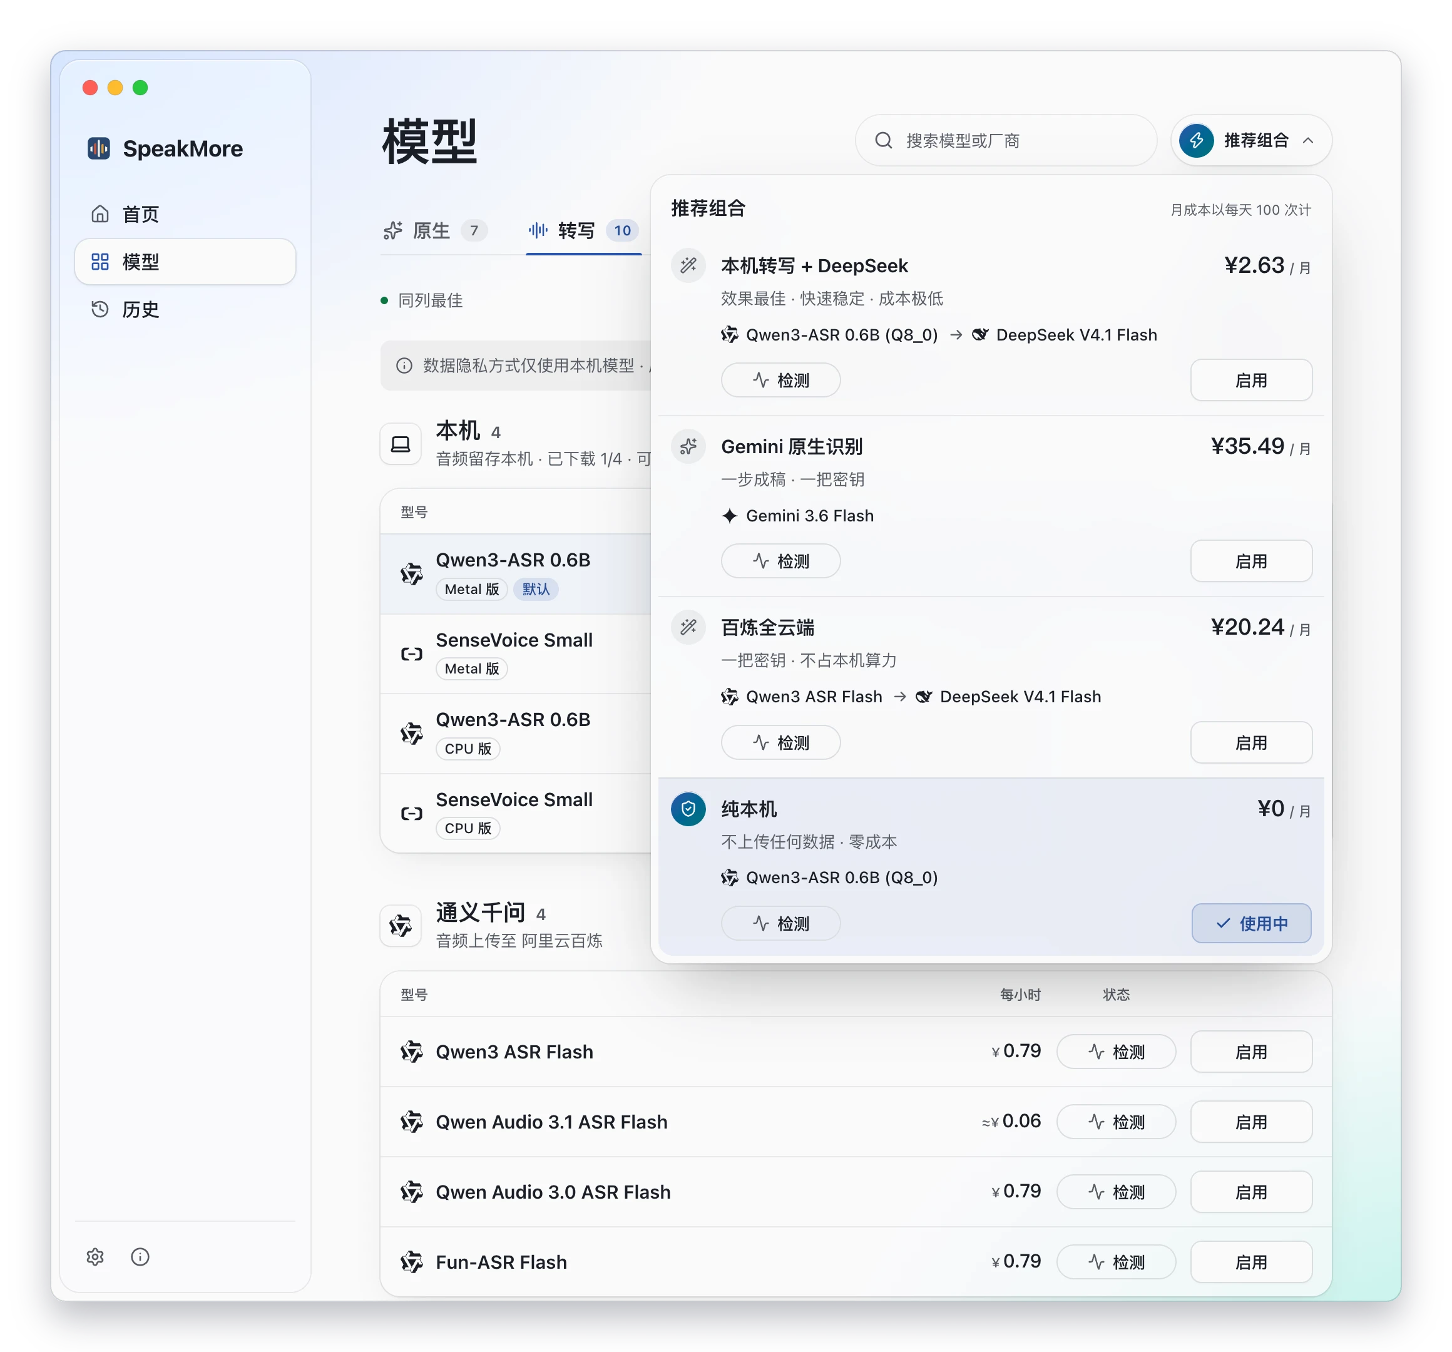Go to 首页 in sidebar
The width and height of the screenshot is (1452, 1352).
[x=185, y=214]
